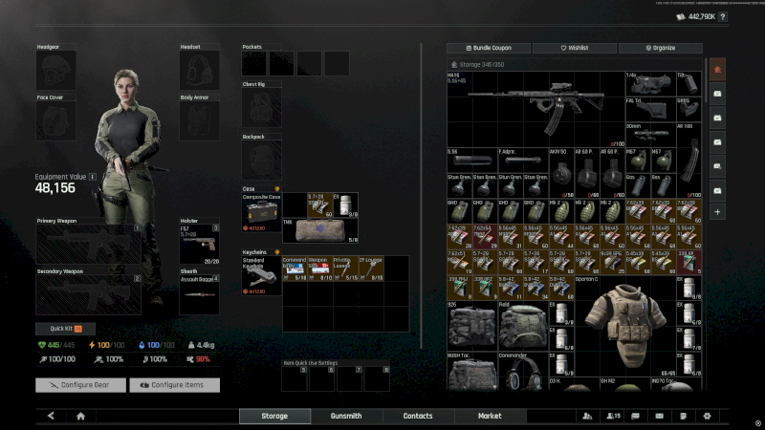Click the empty Secondary Weapon slot

click(88, 294)
